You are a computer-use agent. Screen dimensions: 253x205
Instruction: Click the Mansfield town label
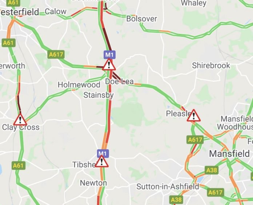pyautogui.click(x=229, y=153)
